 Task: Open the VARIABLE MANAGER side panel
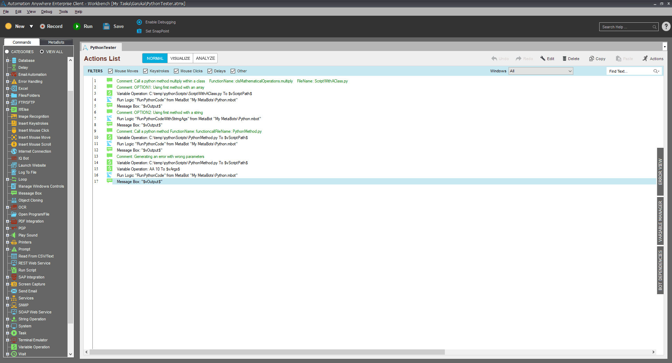click(x=660, y=221)
